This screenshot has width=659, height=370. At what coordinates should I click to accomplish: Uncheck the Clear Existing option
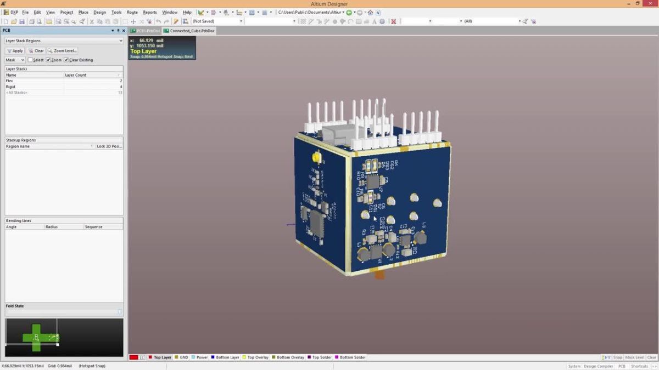[66, 60]
